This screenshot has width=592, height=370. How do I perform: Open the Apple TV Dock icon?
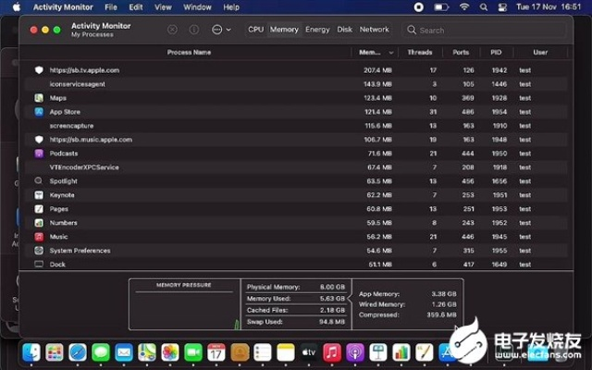[309, 352]
